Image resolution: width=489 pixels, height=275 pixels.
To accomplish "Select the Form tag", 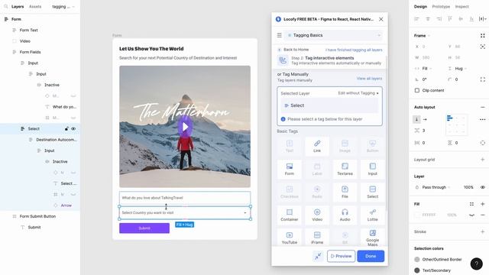I will pos(289,169).
